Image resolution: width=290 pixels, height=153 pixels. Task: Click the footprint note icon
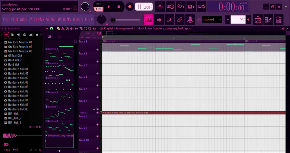pos(169,19)
